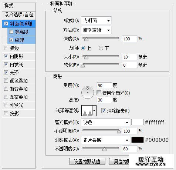
Task: Click the partially hidden 复位为 reset button
Action: [119, 161]
